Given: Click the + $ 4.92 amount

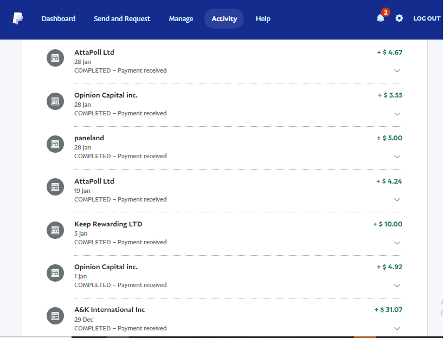Looking at the screenshot, I should tap(389, 266).
